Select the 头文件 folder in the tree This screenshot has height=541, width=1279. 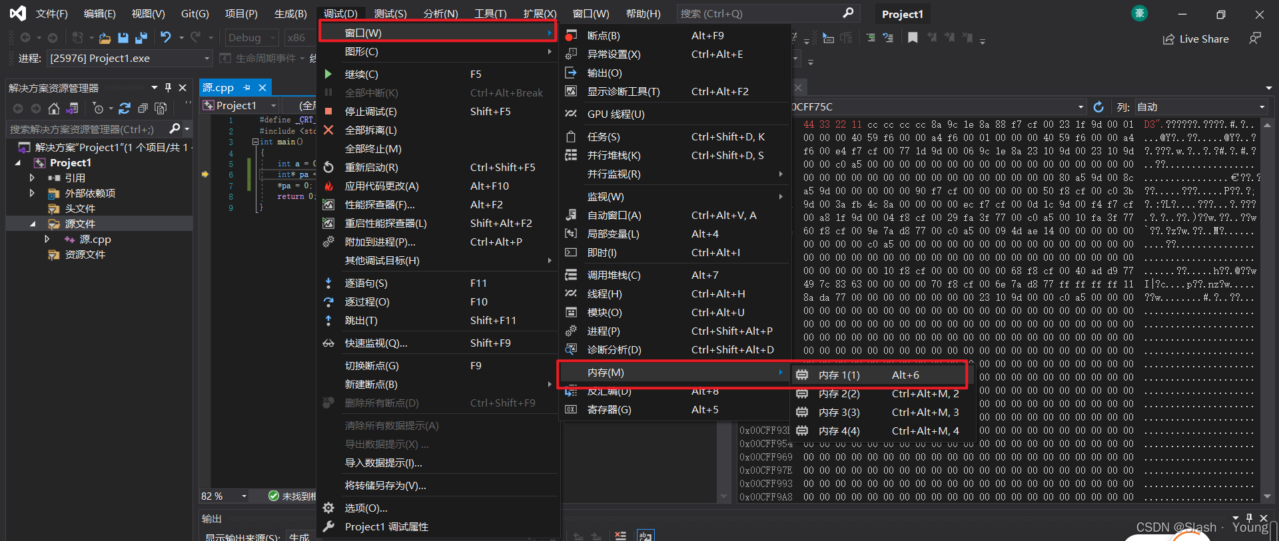tap(80, 208)
